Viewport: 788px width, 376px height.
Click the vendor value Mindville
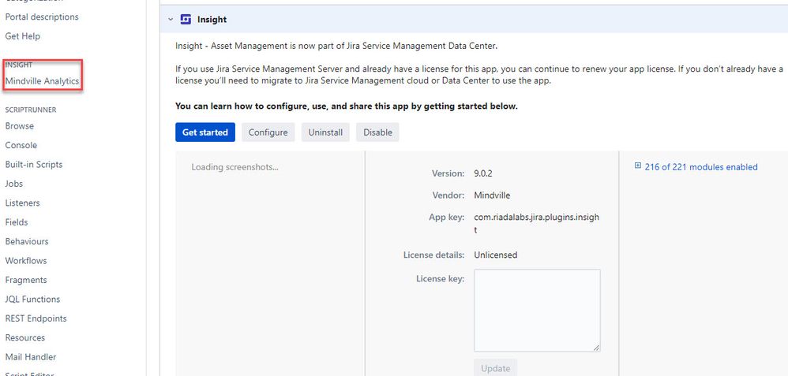pyautogui.click(x=492, y=195)
